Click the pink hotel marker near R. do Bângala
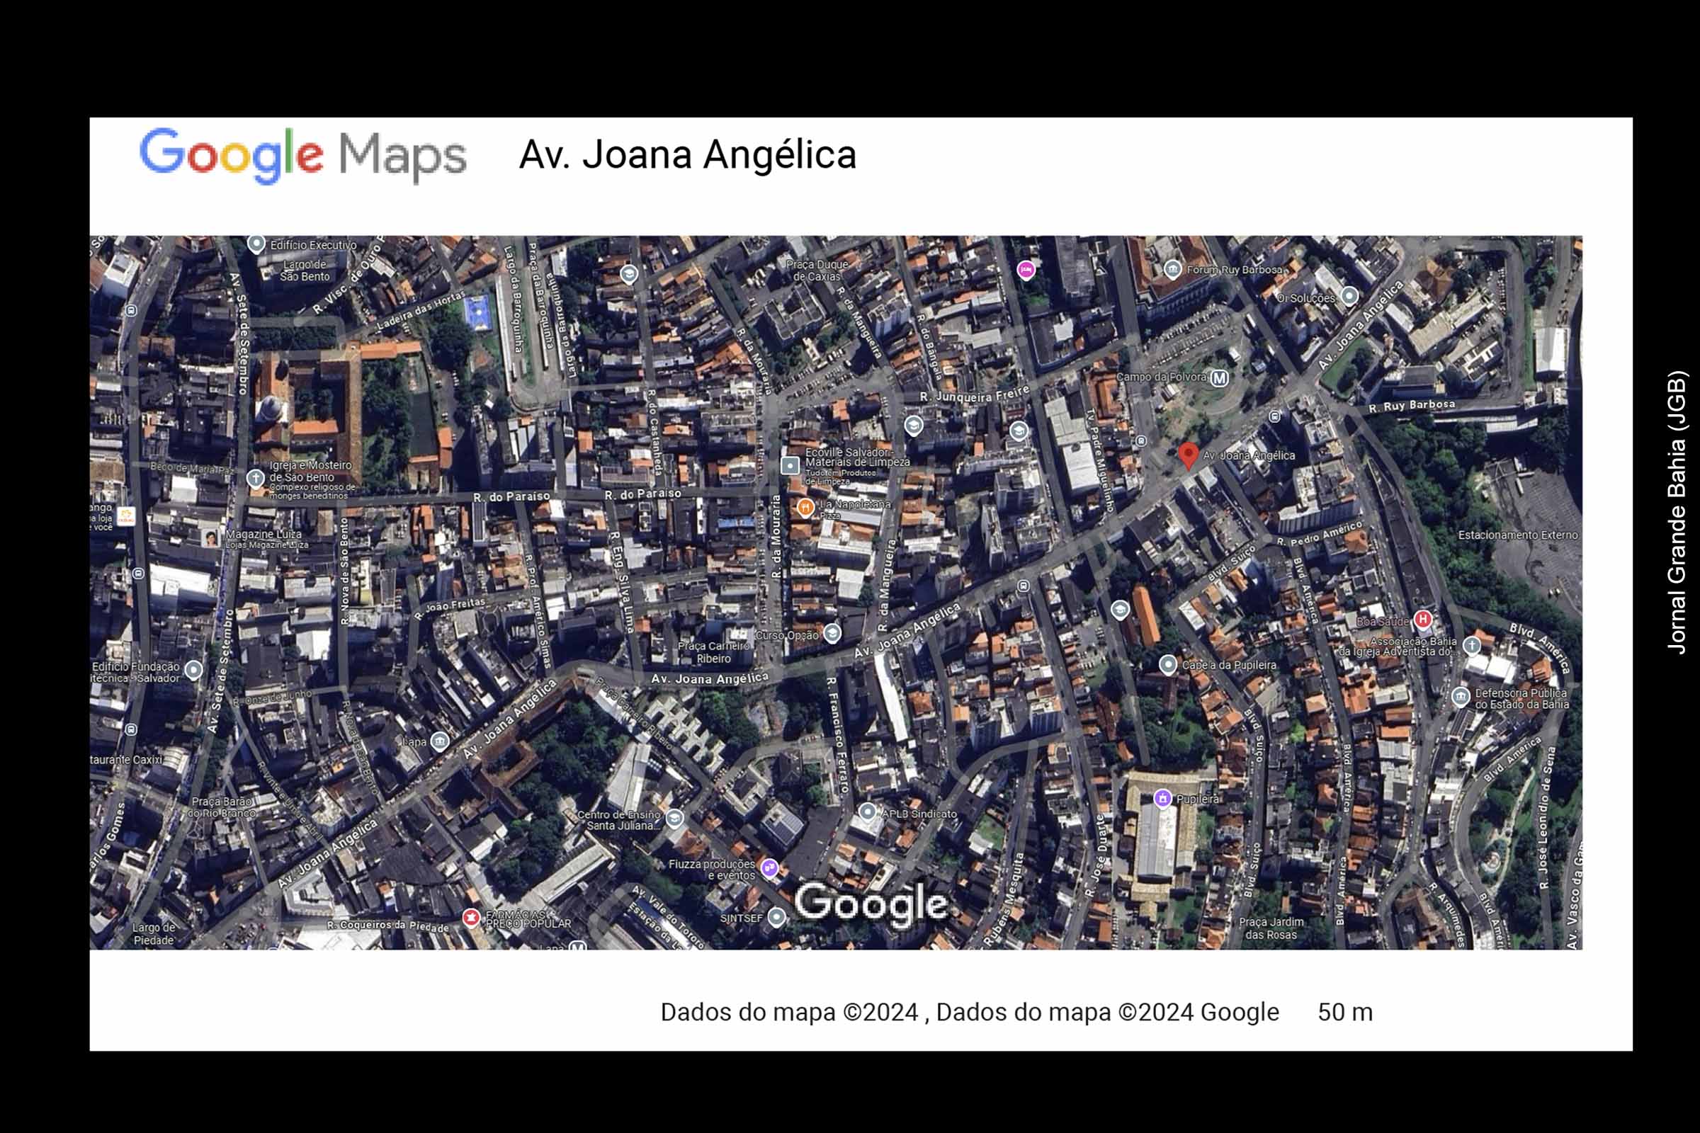The image size is (1700, 1133). pos(1026,271)
